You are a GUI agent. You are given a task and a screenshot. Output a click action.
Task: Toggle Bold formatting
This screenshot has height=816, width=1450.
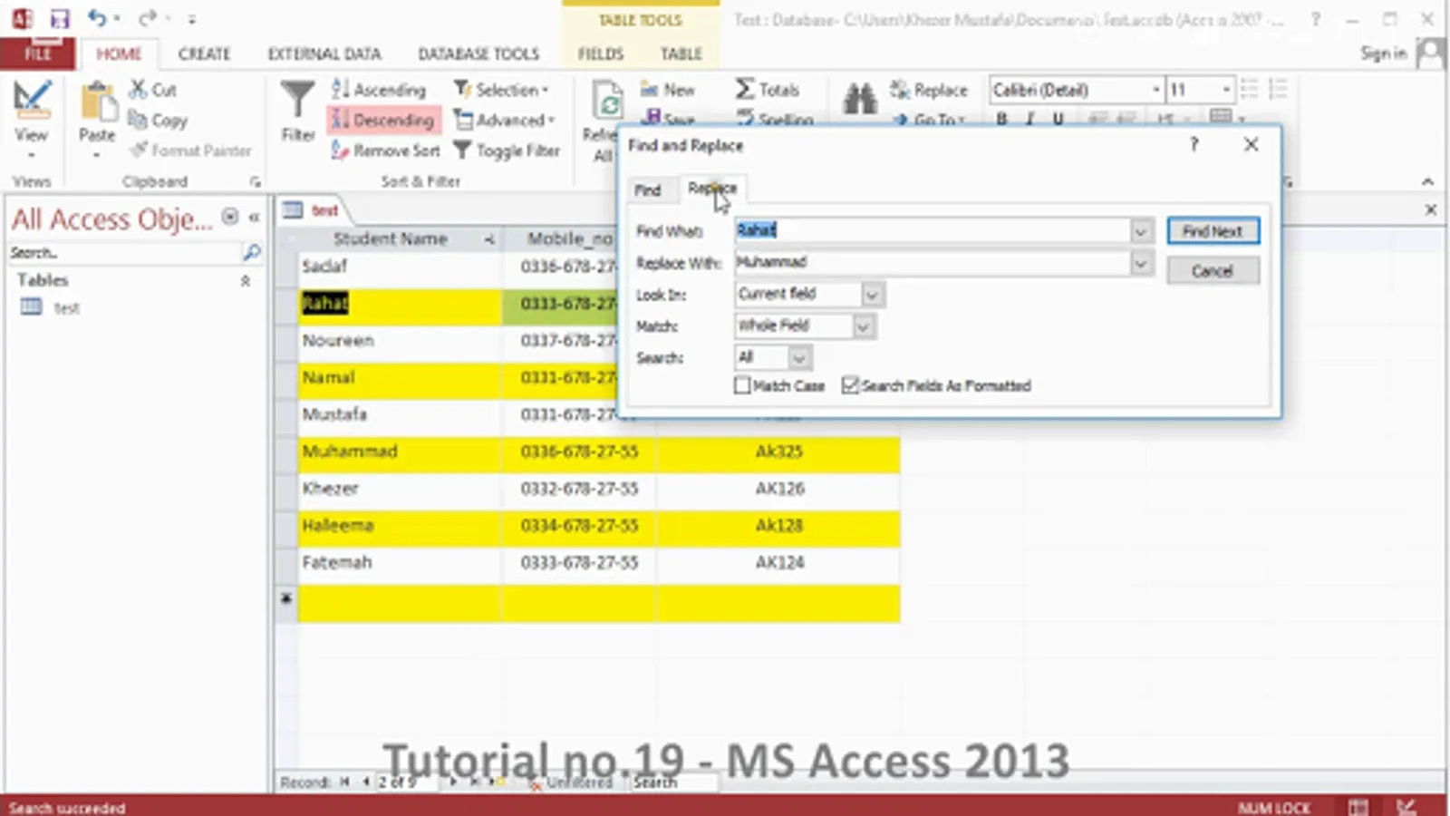click(x=1001, y=119)
